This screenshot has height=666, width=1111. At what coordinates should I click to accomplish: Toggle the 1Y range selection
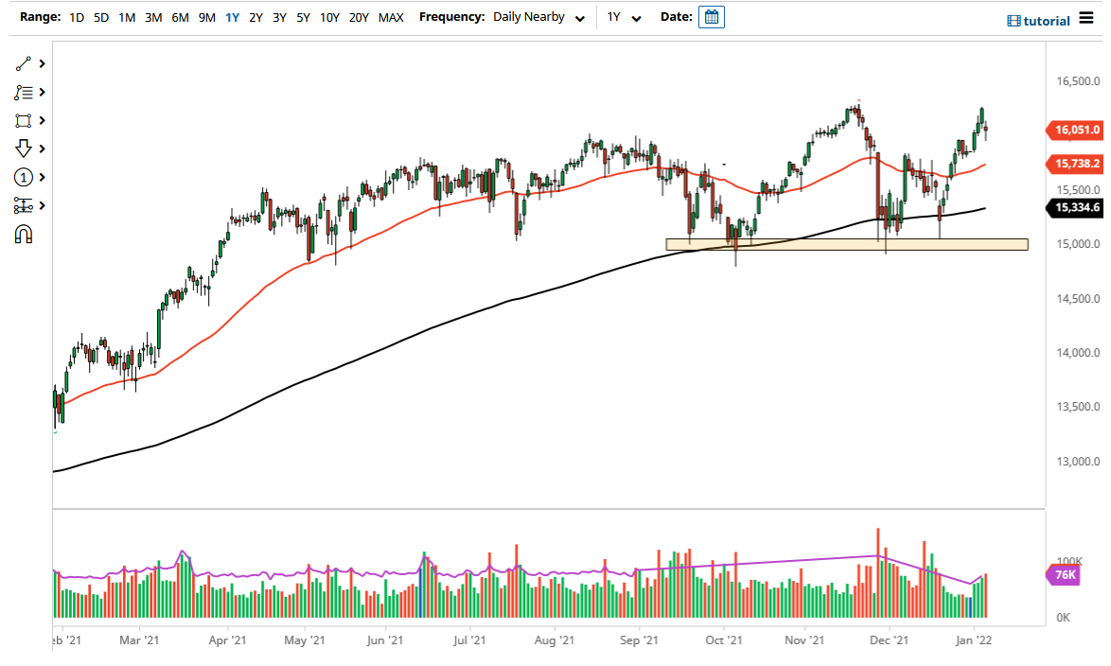click(x=233, y=17)
